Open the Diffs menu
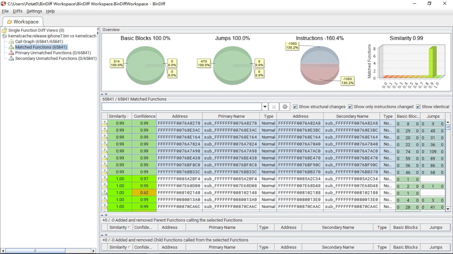The image size is (453, 254). click(x=18, y=11)
